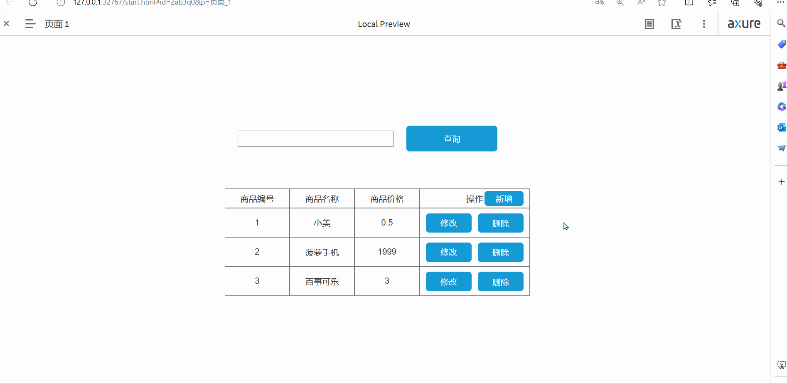Click 修改 for product 小美

point(449,223)
